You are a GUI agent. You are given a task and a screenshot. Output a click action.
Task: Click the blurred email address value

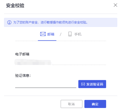(33, 62)
